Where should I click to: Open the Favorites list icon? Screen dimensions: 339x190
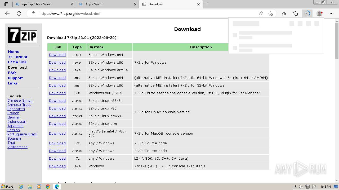[x=284, y=13]
